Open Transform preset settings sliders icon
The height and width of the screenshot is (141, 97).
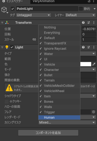click(89, 23)
